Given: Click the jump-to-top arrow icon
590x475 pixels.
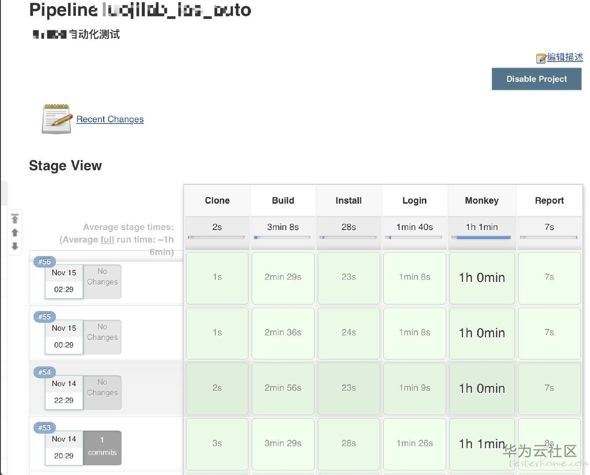Looking at the screenshot, I should 15,219.
